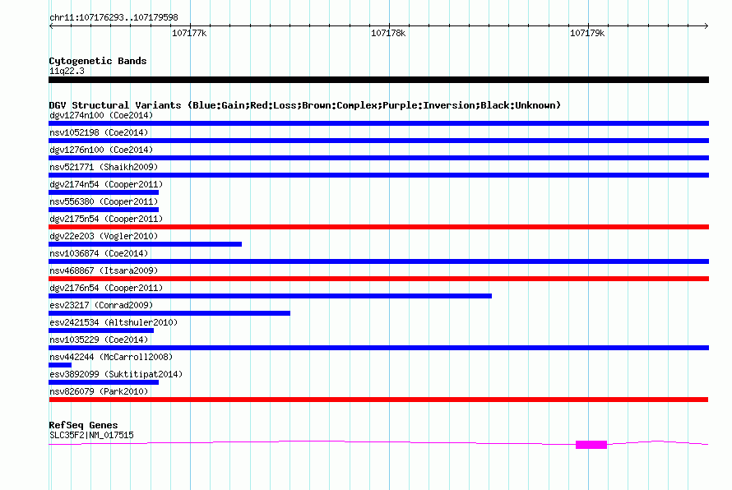Screen dimensions: 732x490
Task: Click the short blue bar under dgv2174n54
Action: tap(104, 192)
